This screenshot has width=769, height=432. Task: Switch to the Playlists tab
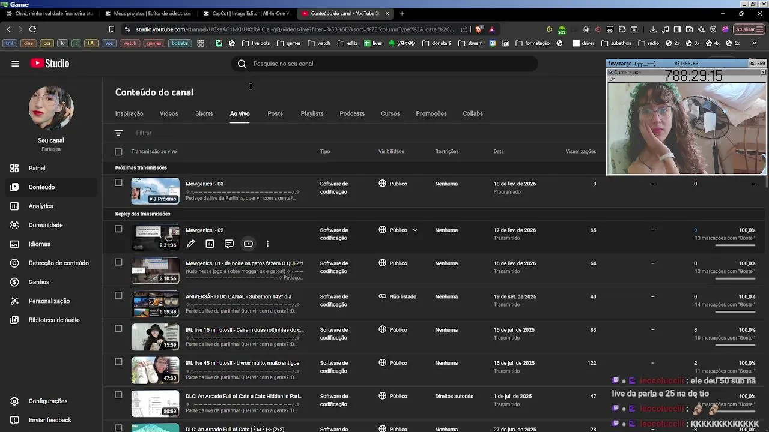pos(312,113)
